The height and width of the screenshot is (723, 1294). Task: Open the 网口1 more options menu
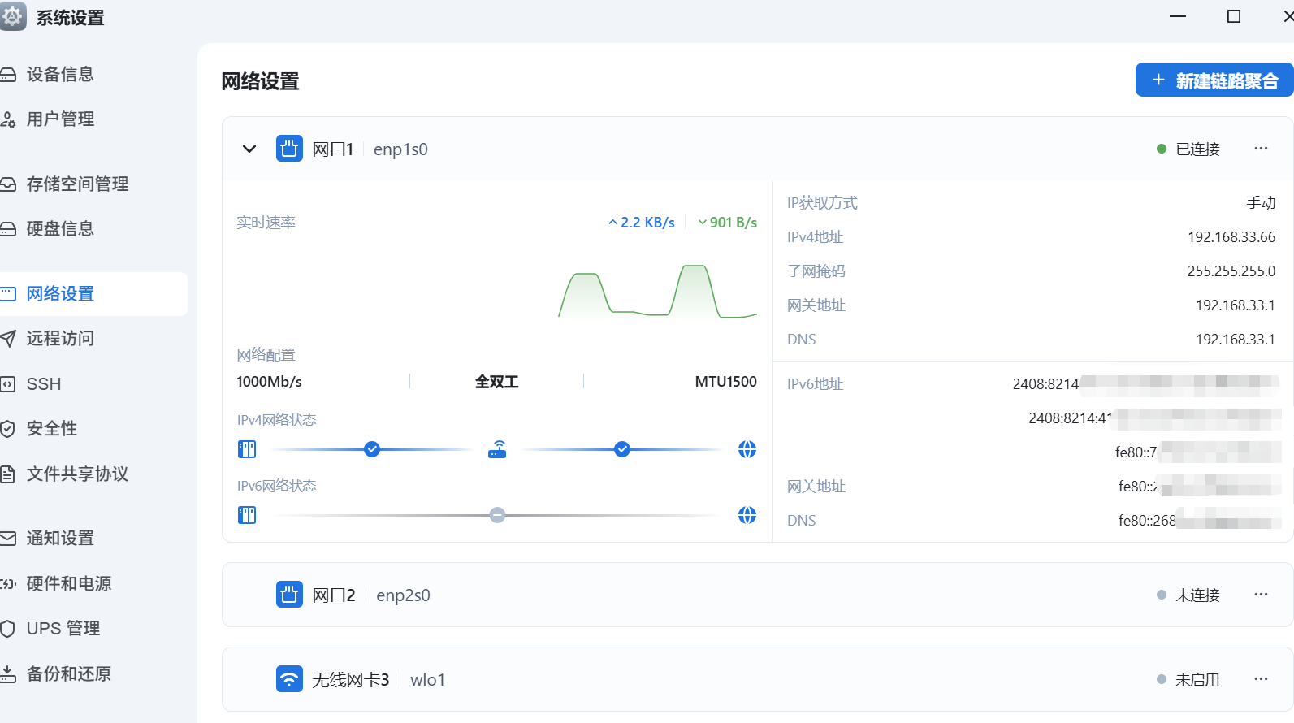tap(1261, 149)
